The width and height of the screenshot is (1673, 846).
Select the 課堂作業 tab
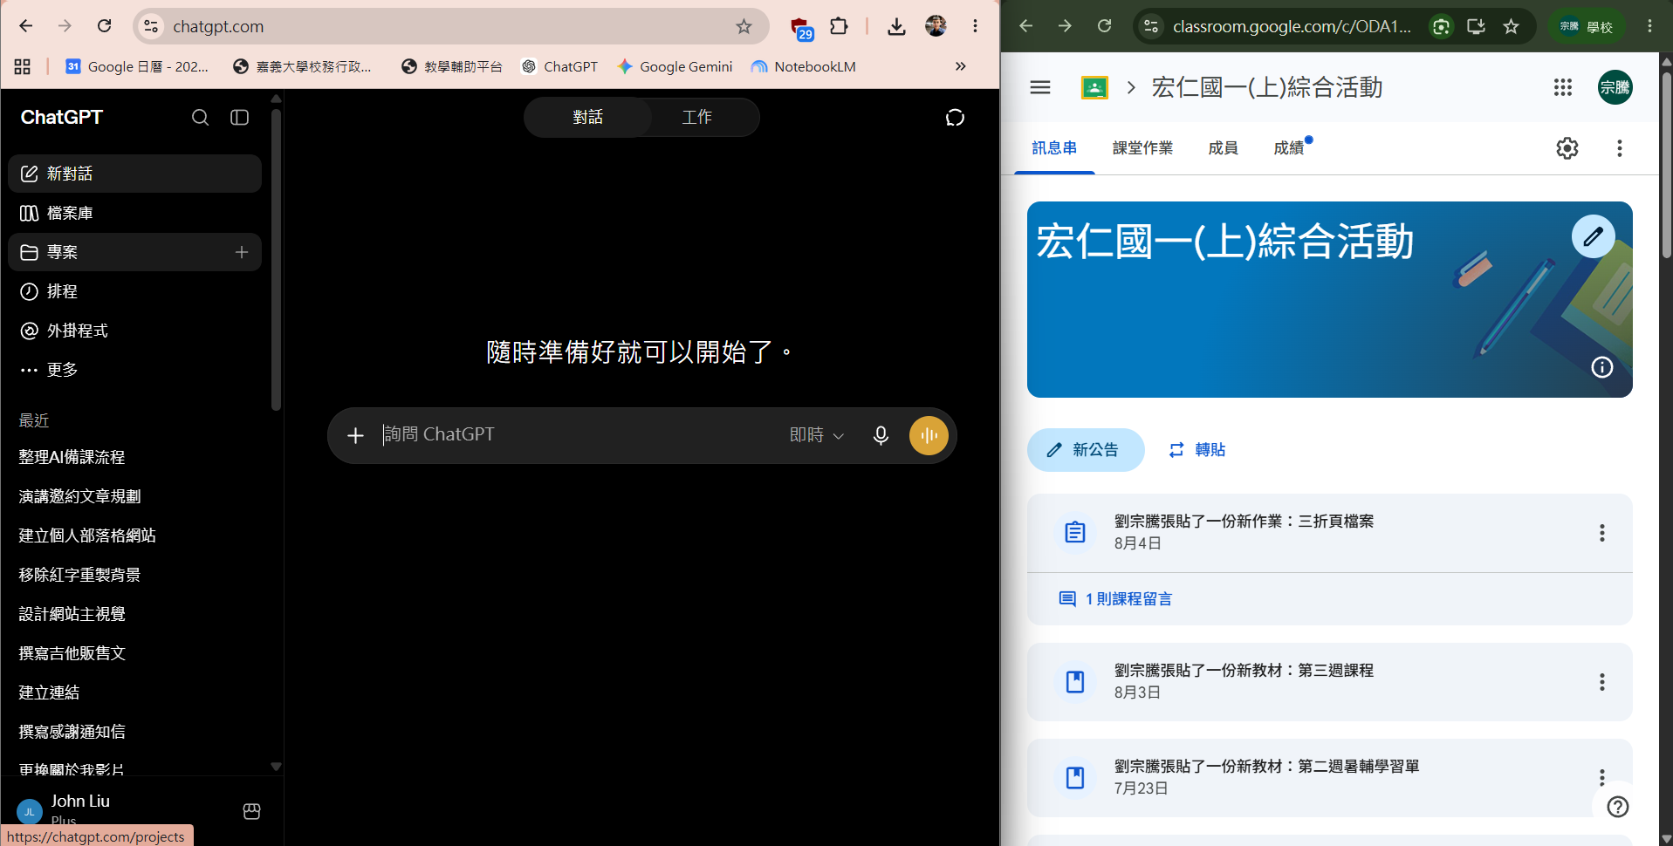(x=1142, y=148)
